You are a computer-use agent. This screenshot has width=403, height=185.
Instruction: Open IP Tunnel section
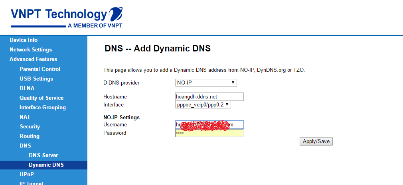point(31,183)
